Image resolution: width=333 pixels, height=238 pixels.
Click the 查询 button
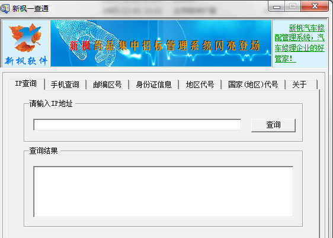coord(273,125)
